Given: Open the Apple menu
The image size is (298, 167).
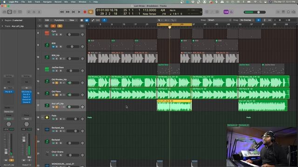Looking at the screenshot, I should (x=4, y=2).
